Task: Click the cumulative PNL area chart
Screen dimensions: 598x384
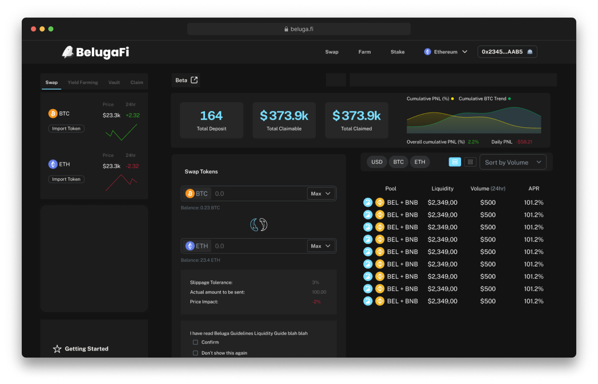Action: tap(474, 120)
